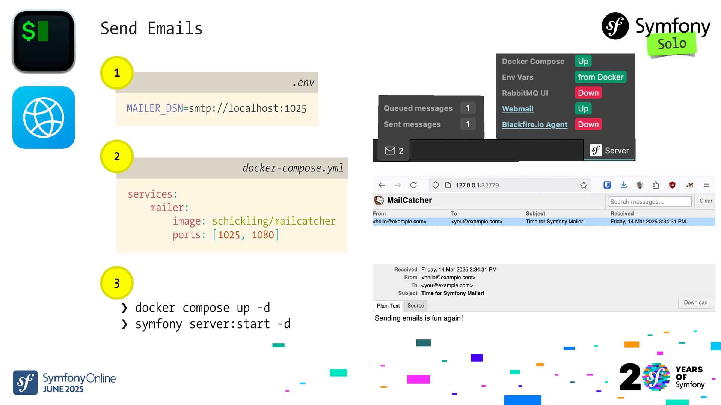The width and height of the screenshot is (721, 405).
Task: Open the Symfony Server toolbar panel
Action: (x=609, y=150)
